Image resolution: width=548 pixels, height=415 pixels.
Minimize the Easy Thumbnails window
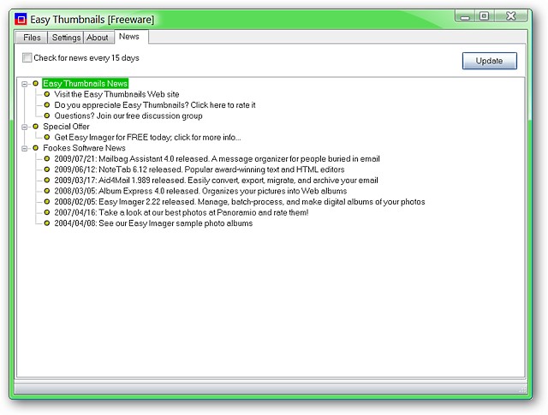pyautogui.click(x=465, y=16)
